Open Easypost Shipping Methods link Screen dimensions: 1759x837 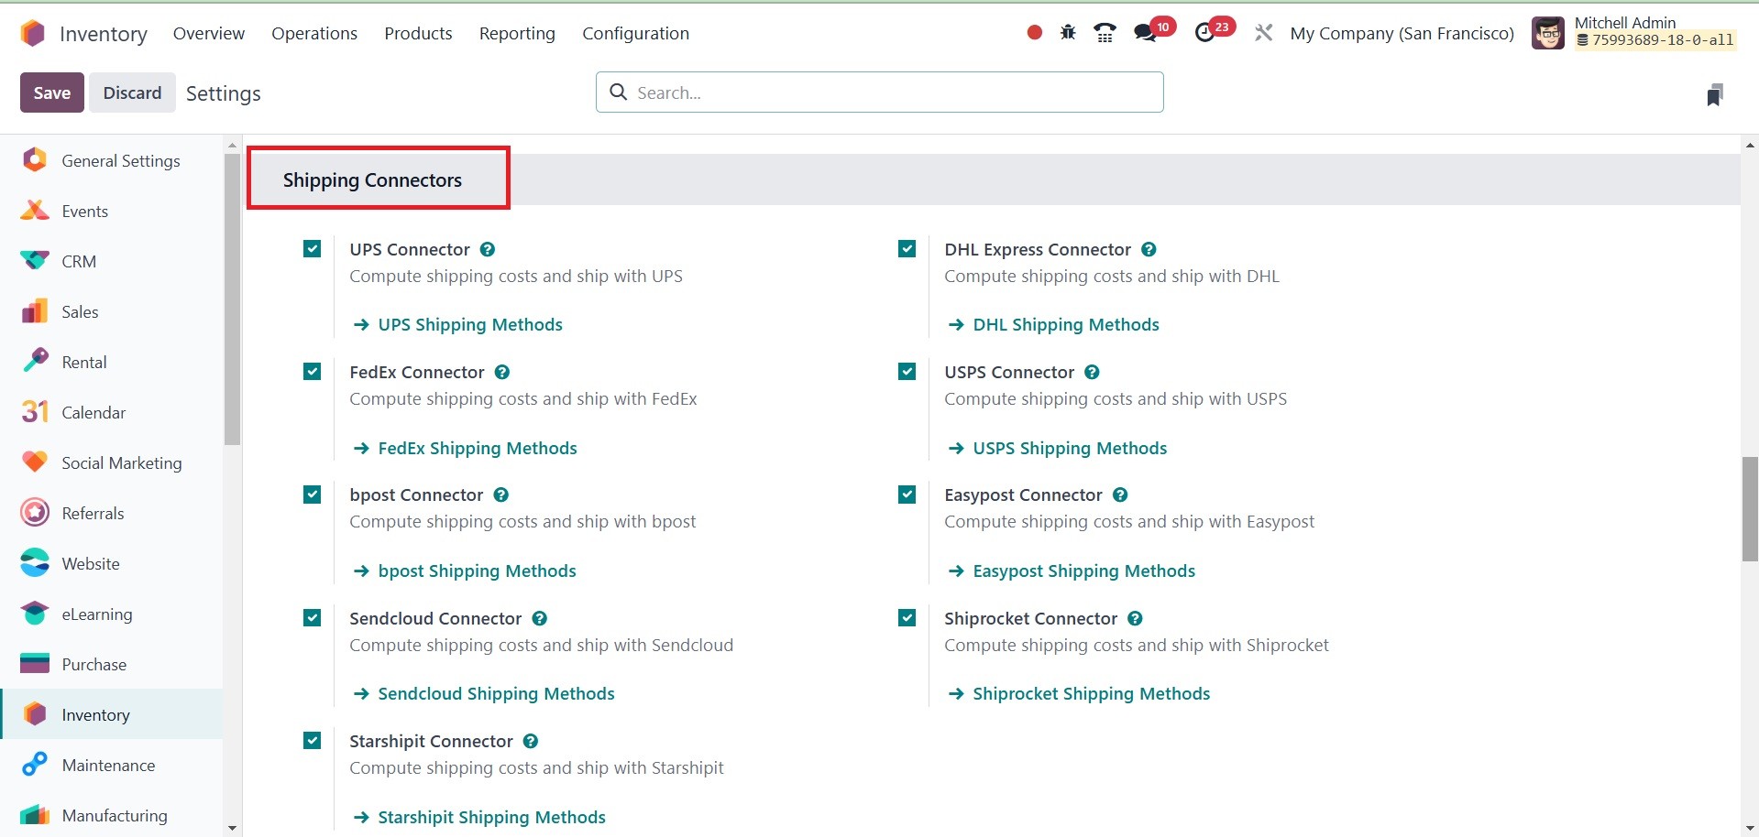pos(1072,571)
